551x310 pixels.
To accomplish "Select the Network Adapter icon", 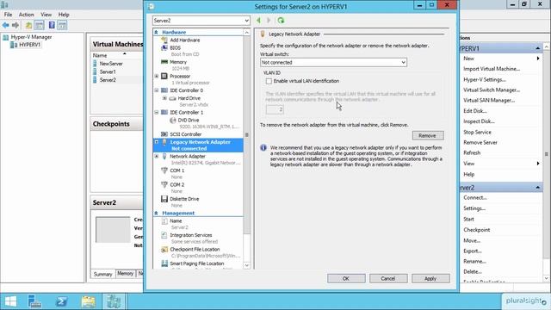I will click(x=164, y=157).
